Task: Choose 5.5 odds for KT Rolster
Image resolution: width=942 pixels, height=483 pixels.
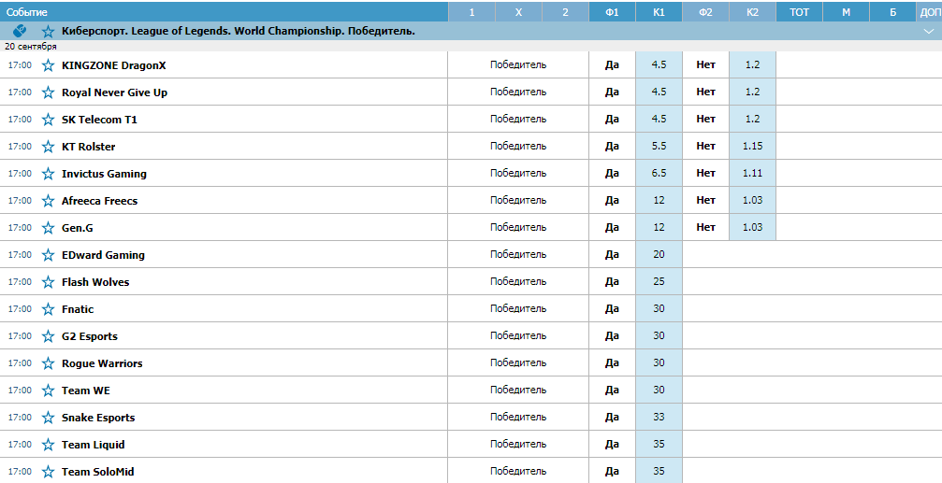Action: pos(659,146)
